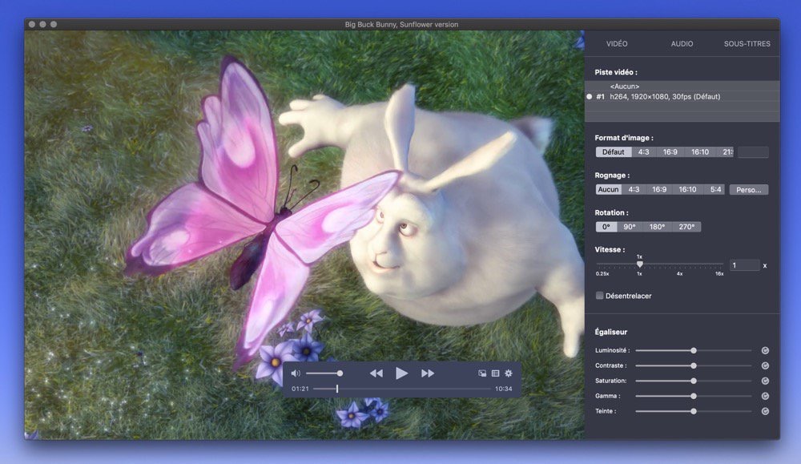Viewport: 801px width, 464px height.
Task: Set image format to 4:3
Action: (644, 151)
